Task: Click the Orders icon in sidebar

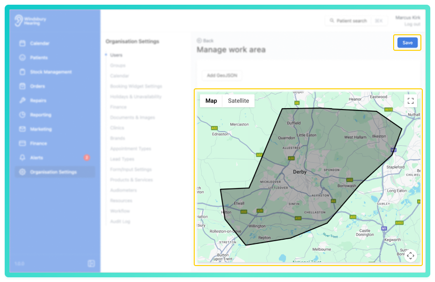Action: [x=23, y=86]
